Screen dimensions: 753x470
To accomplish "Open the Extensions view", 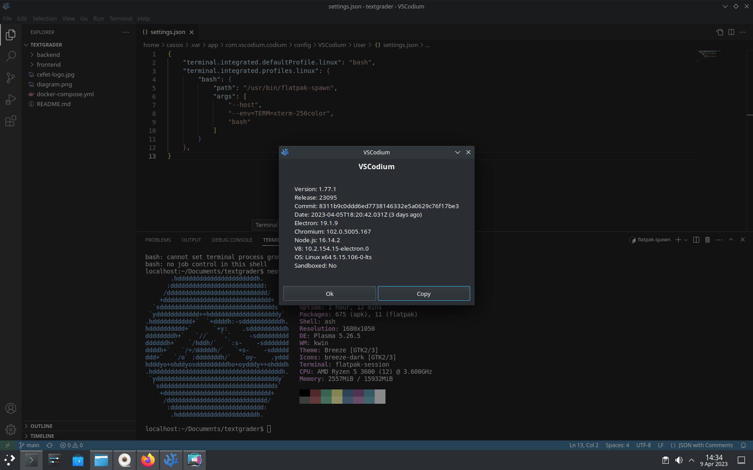I will point(10,121).
